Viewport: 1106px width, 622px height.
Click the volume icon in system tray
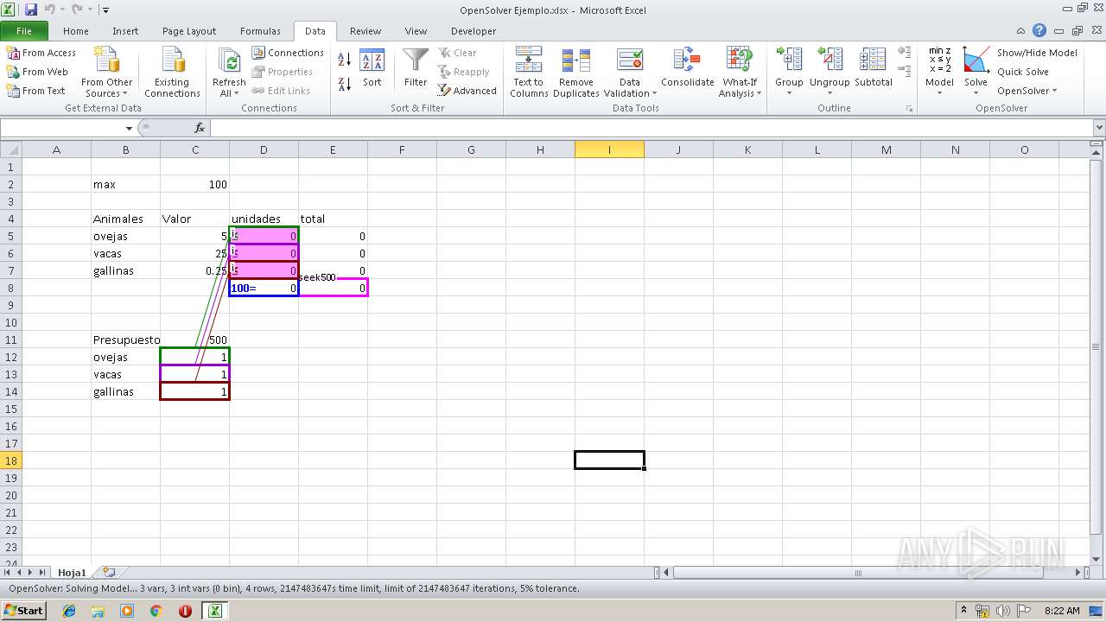tap(1003, 611)
